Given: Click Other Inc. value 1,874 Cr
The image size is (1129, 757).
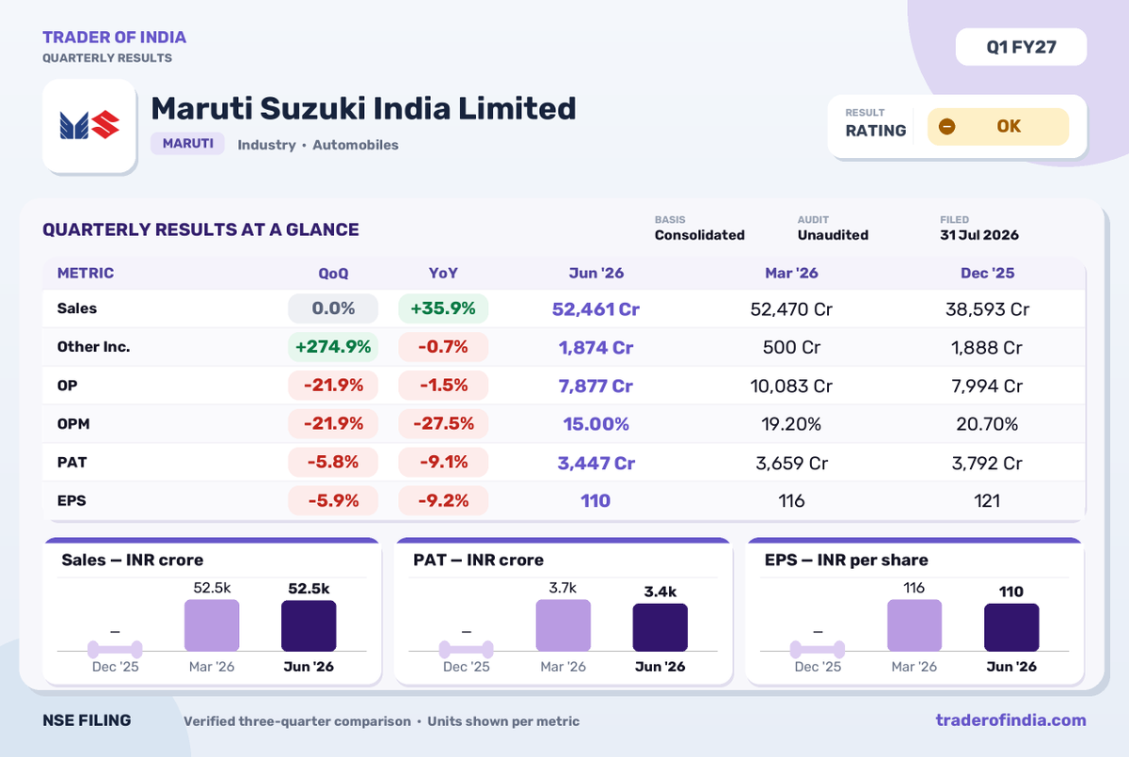Looking at the screenshot, I should coord(596,347).
